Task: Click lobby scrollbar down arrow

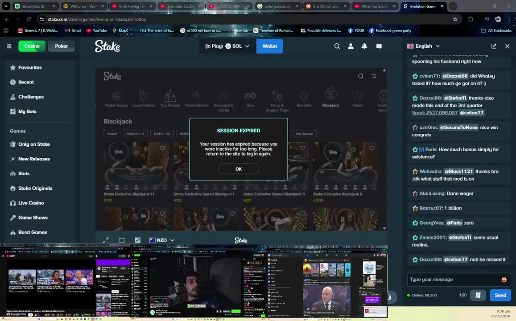Action: (384, 228)
